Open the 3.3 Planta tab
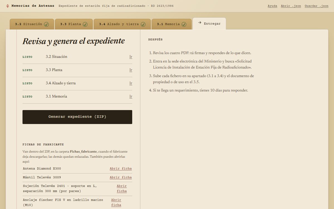The height and width of the screenshot is (209, 334). click(74, 24)
